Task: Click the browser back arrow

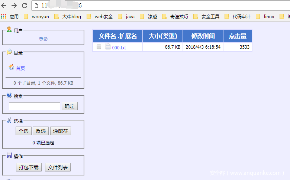Action: coord(4,6)
